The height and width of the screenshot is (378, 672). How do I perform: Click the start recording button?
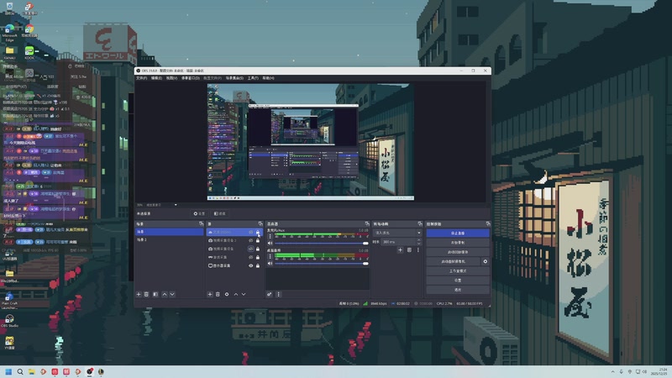458,243
